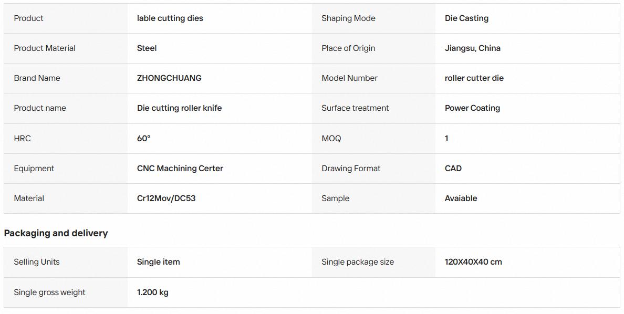This screenshot has width=624, height=314.
Task: Click the CAD drawing format value
Action: point(453,169)
